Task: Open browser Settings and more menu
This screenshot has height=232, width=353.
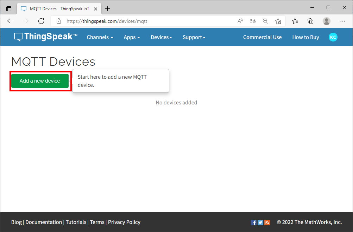Action: (343, 21)
